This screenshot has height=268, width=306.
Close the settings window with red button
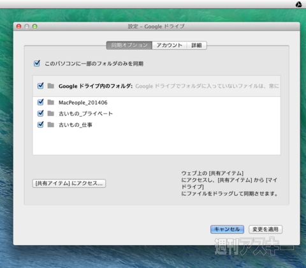click(x=19, y=26)
